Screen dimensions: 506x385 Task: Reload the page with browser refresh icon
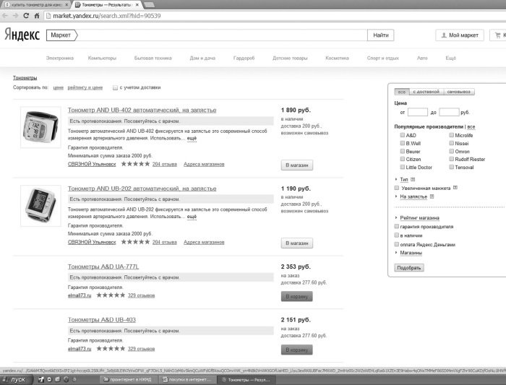tap(26, 15)
